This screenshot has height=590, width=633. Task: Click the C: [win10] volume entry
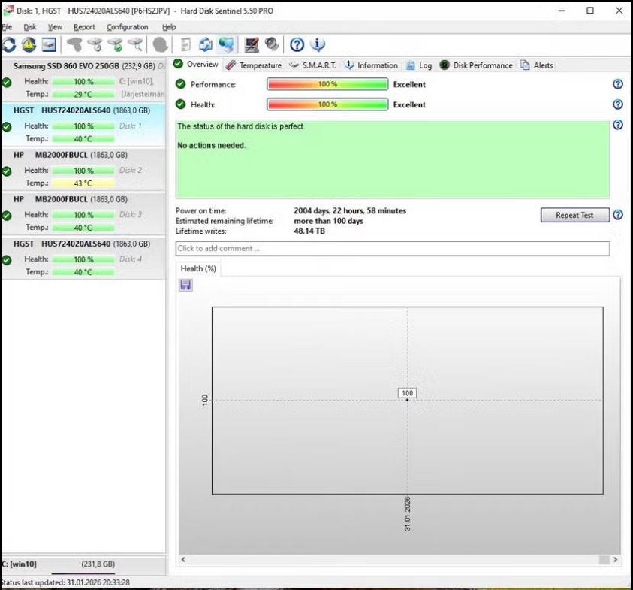[83, 564]
